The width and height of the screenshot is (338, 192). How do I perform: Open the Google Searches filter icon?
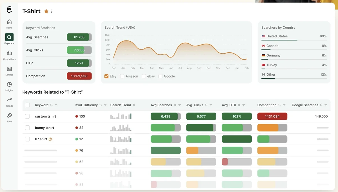(x=326, y=105)
